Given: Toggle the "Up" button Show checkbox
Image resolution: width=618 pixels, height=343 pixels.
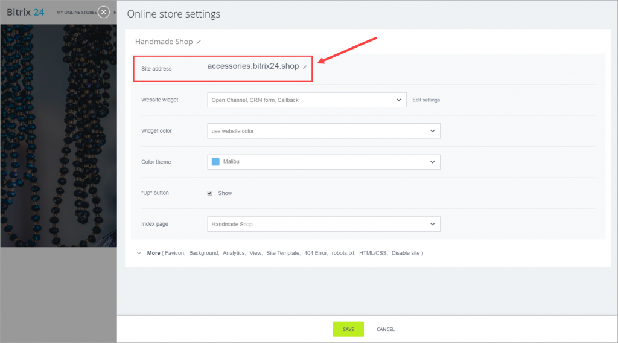Looking at the screenshot, I should click(209, 193).
